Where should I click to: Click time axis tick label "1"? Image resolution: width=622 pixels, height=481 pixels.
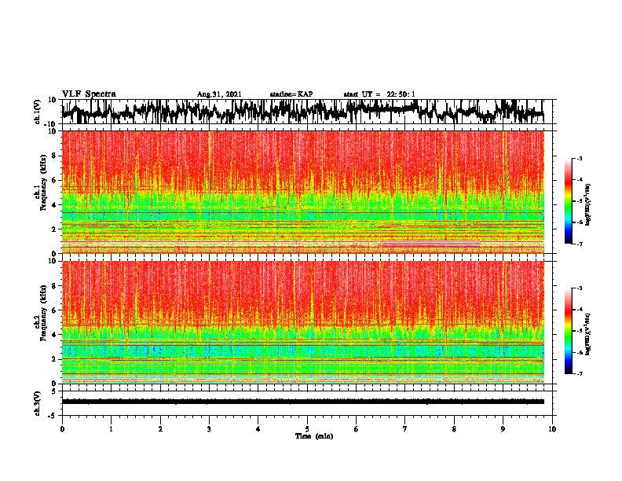[x=111, y=429]
